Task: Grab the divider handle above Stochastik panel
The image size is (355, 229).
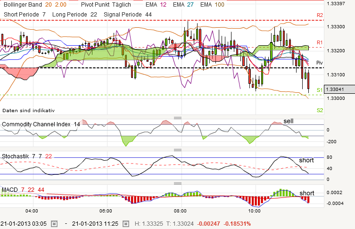Action: (x=178, y=150)
